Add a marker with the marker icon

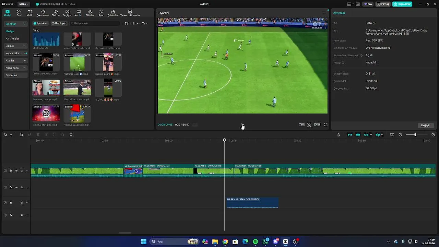[x=71, y=135]
